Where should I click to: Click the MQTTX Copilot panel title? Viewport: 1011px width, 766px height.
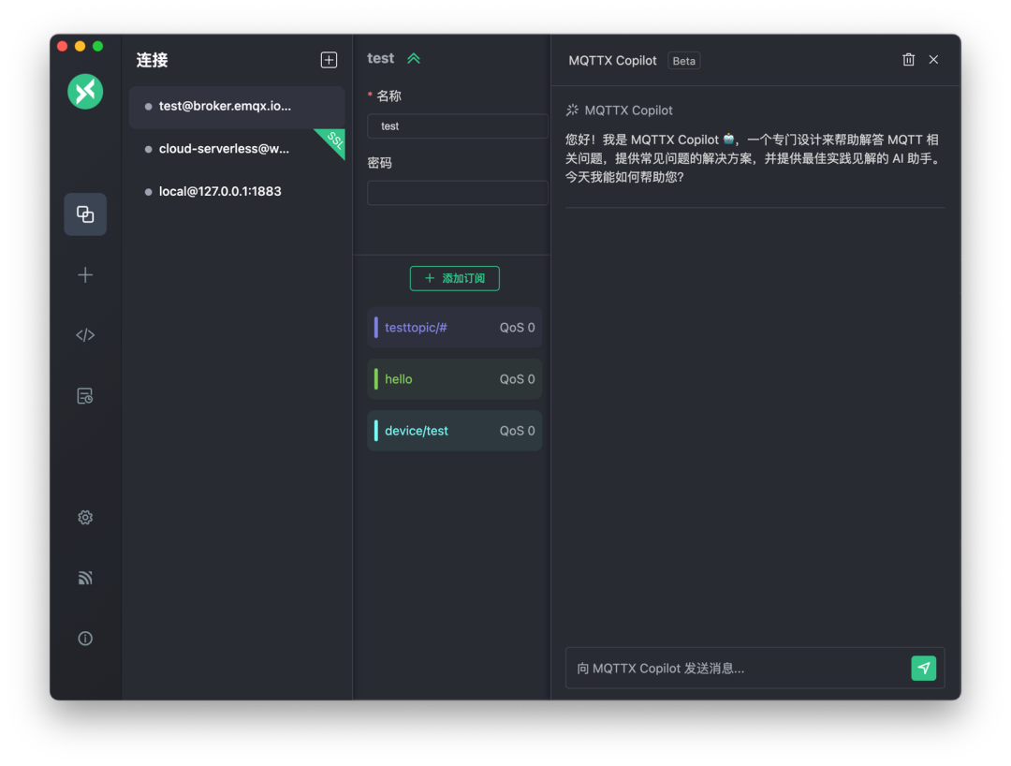click(x=612, y=61)
